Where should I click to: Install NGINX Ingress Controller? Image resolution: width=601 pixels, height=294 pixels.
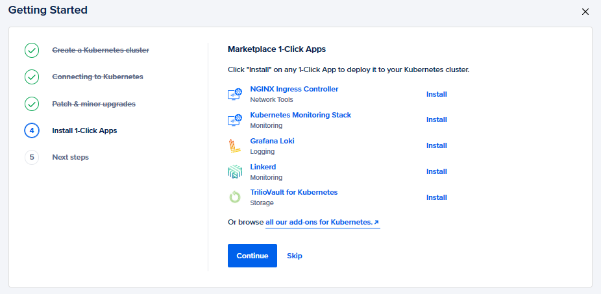[436, 94]
